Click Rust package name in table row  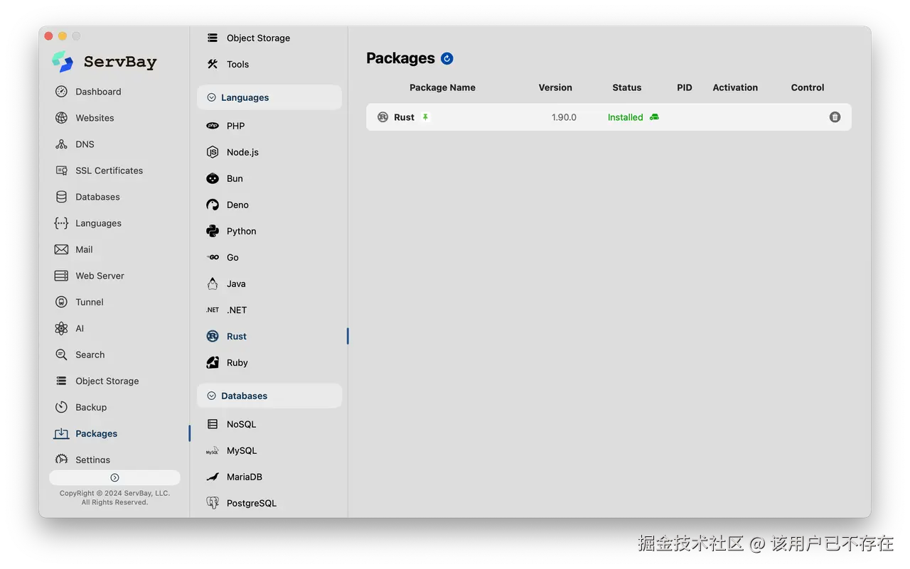click(404, 117)
